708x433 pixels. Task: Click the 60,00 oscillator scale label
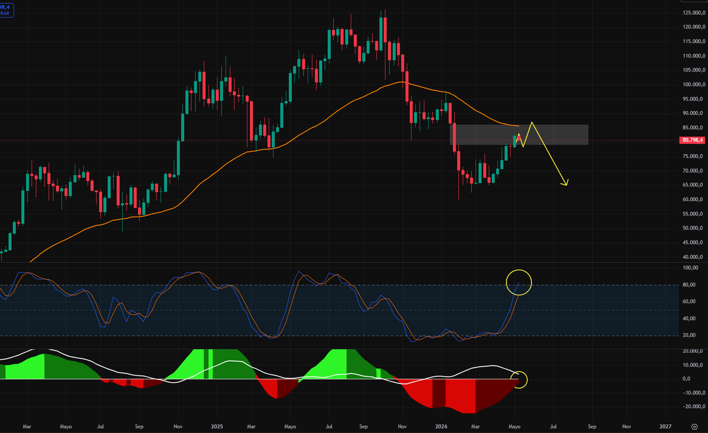pos(689,302)
